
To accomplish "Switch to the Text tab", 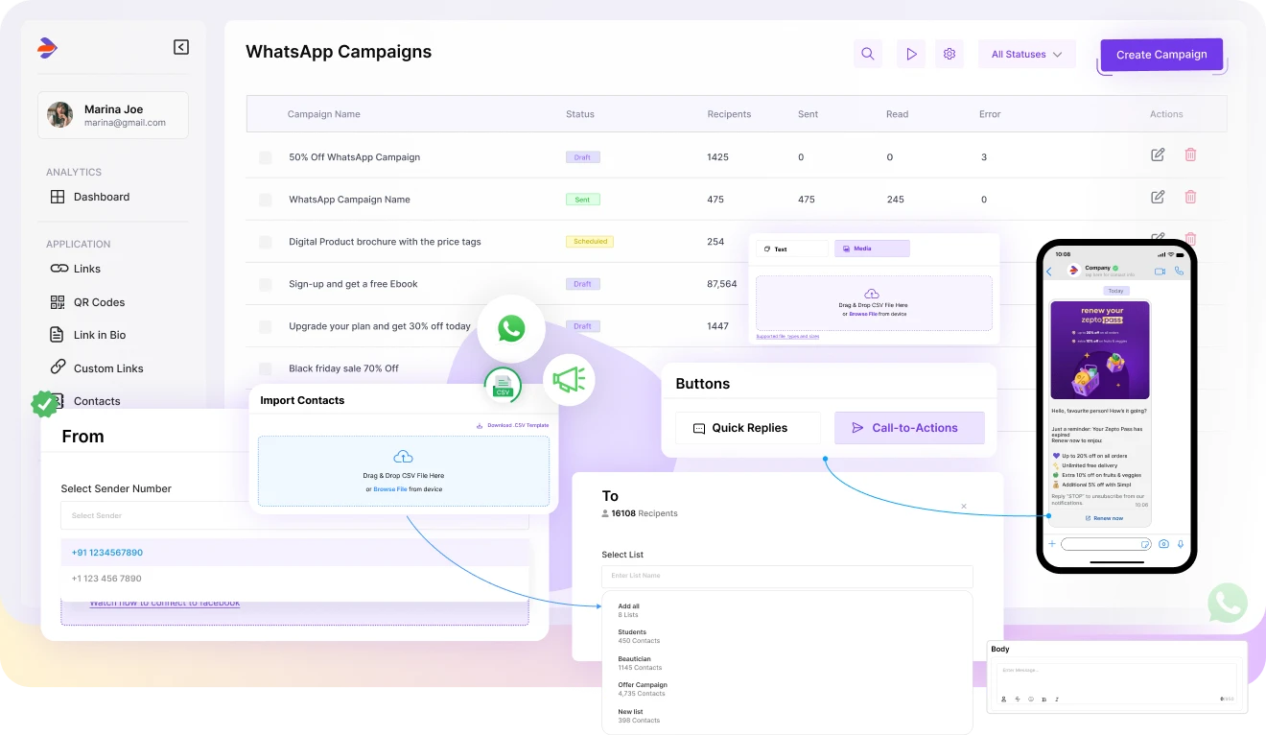I will [x=791, y=249].
